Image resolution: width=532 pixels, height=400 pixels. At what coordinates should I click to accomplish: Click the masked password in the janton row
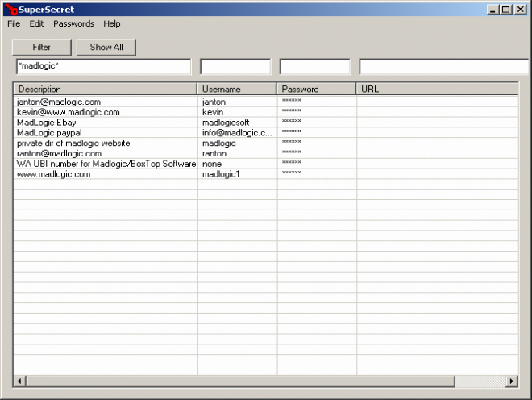[292, 100]
